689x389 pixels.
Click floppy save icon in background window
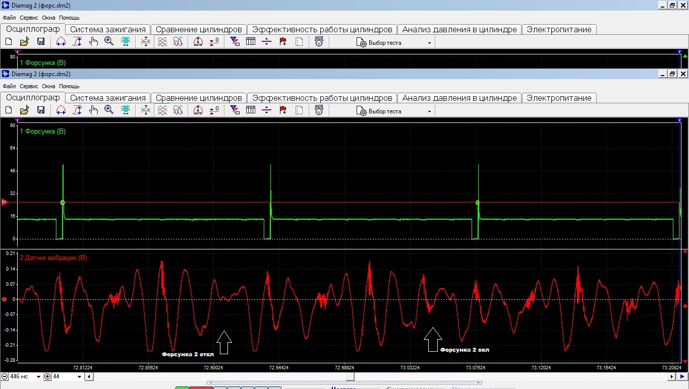41,42
